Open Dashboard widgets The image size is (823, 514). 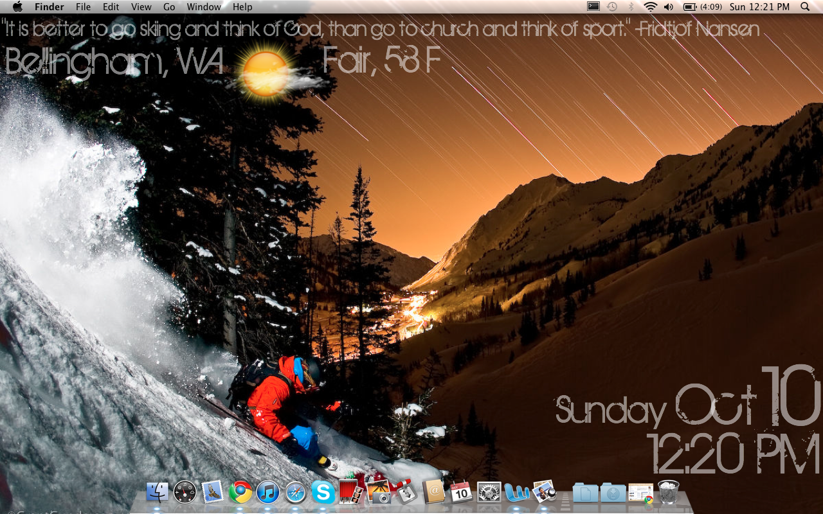click(185, 493)
